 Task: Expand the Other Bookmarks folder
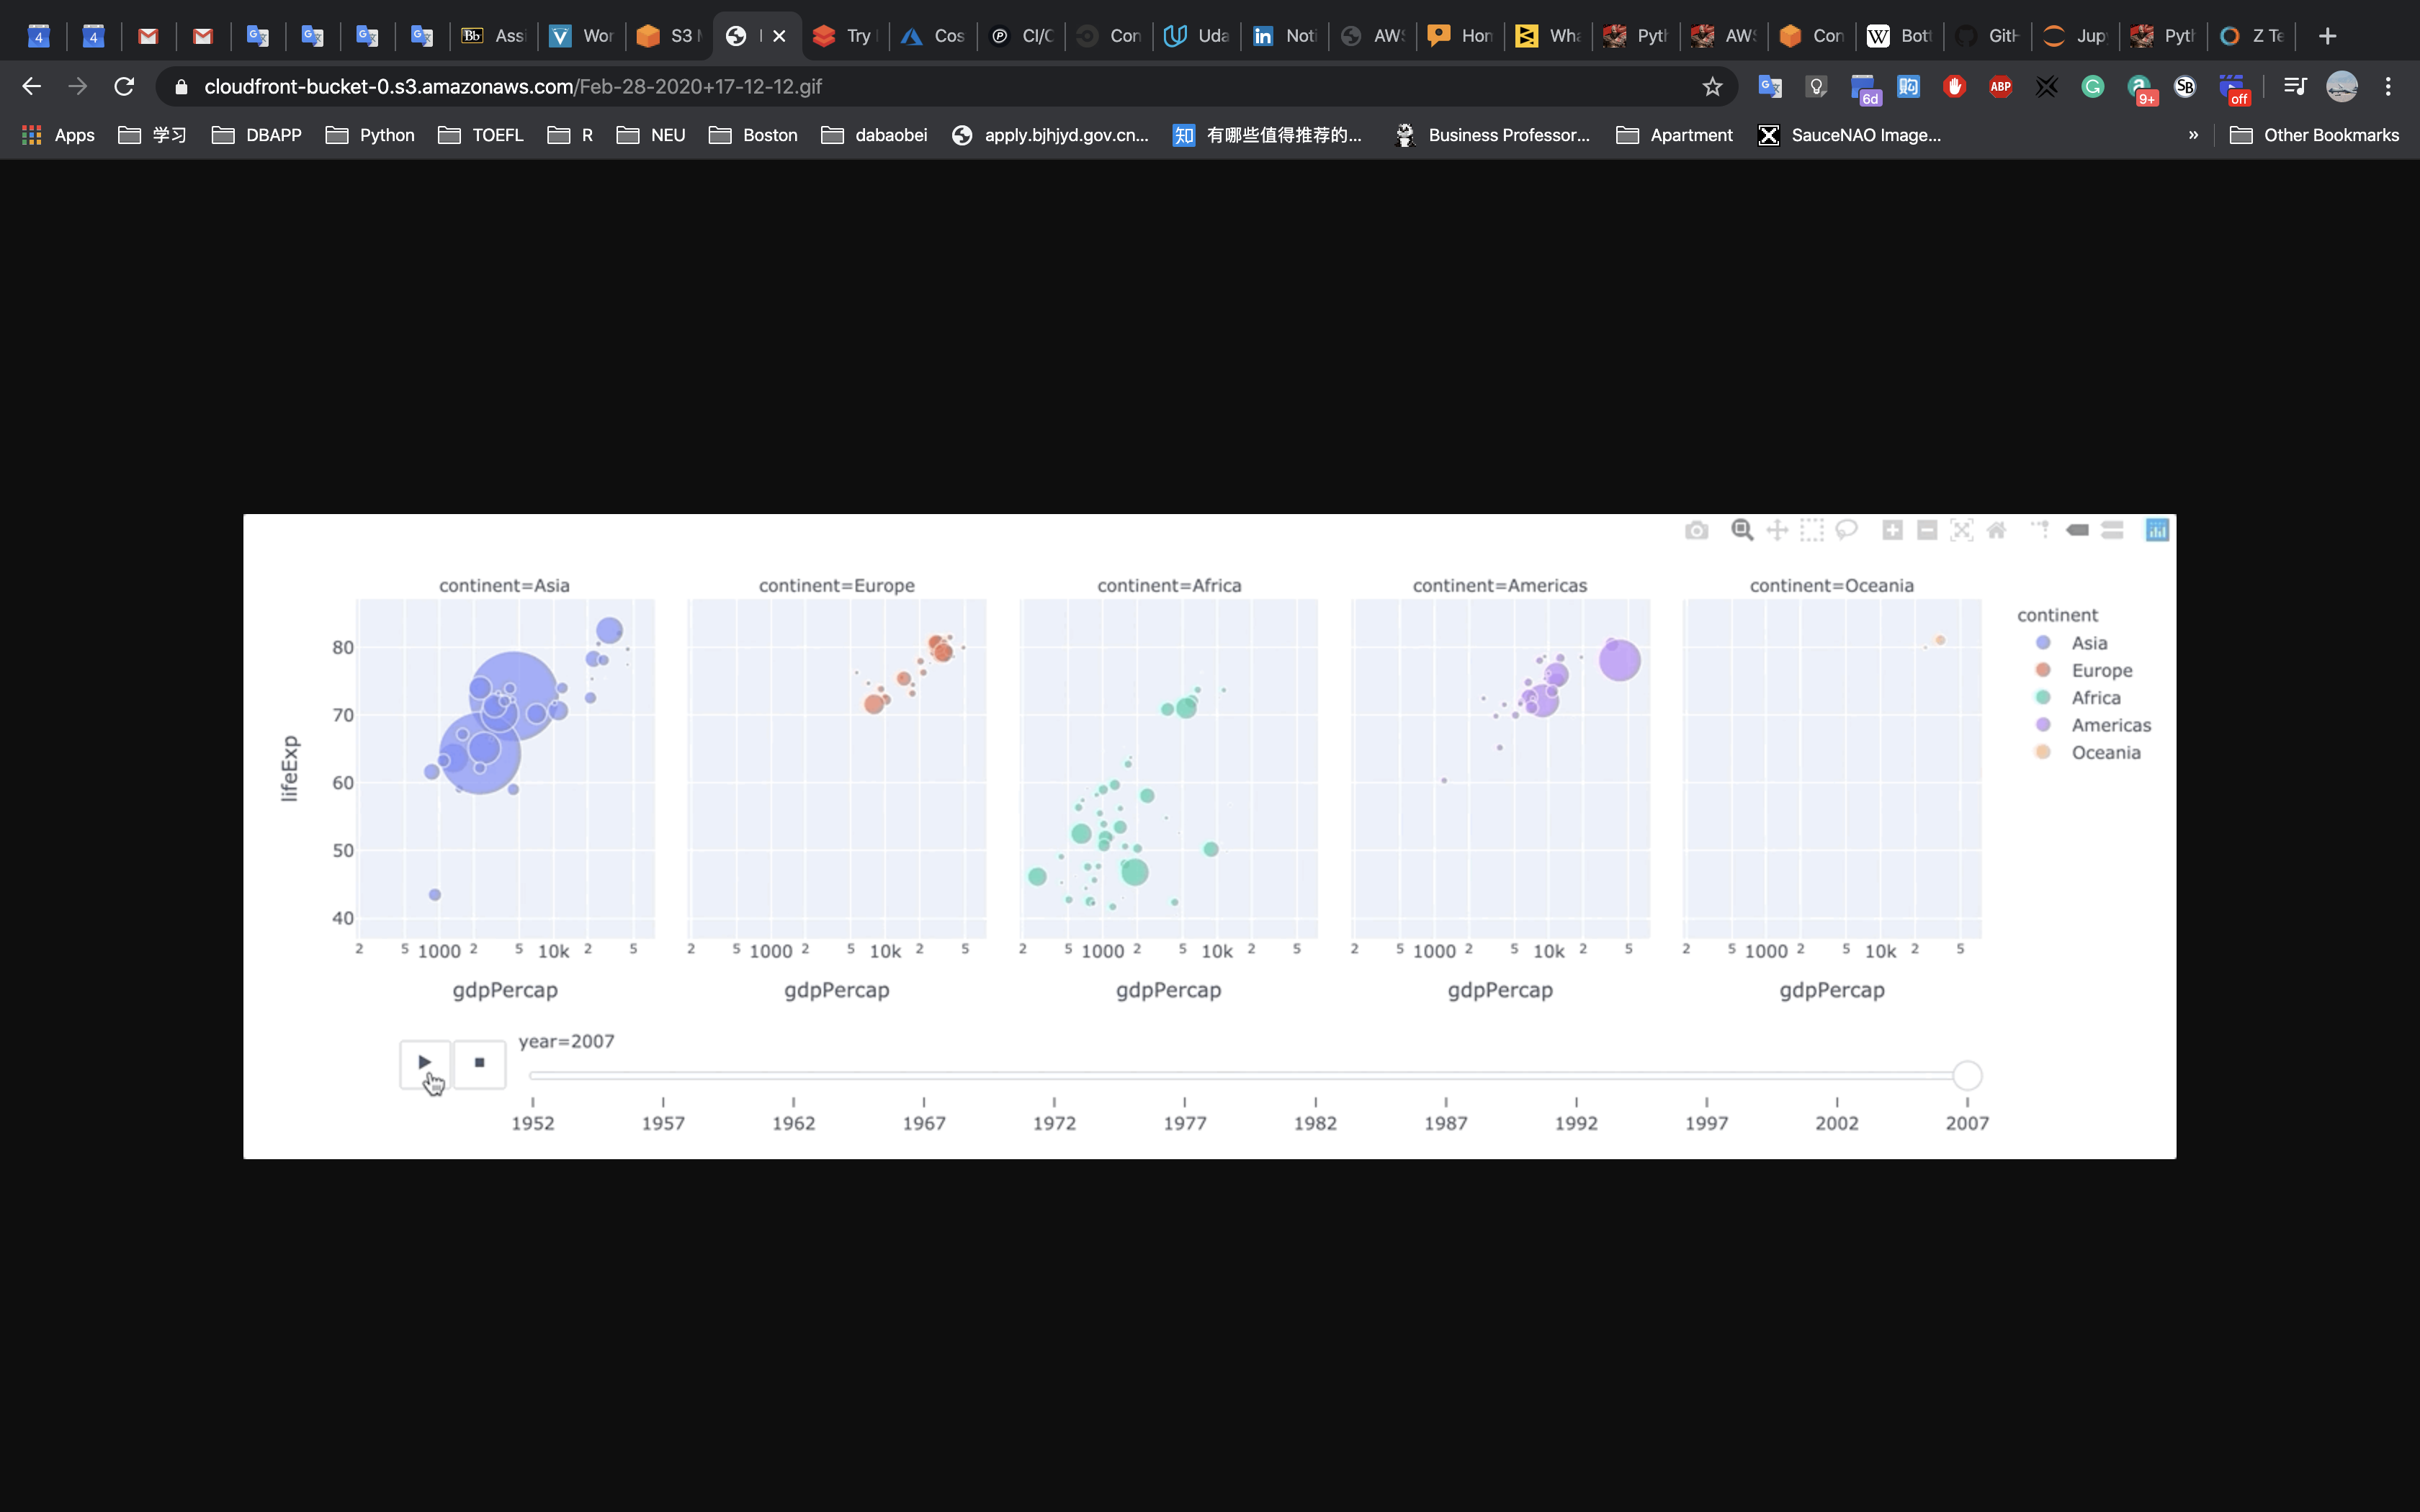[x=2314, y=135]
